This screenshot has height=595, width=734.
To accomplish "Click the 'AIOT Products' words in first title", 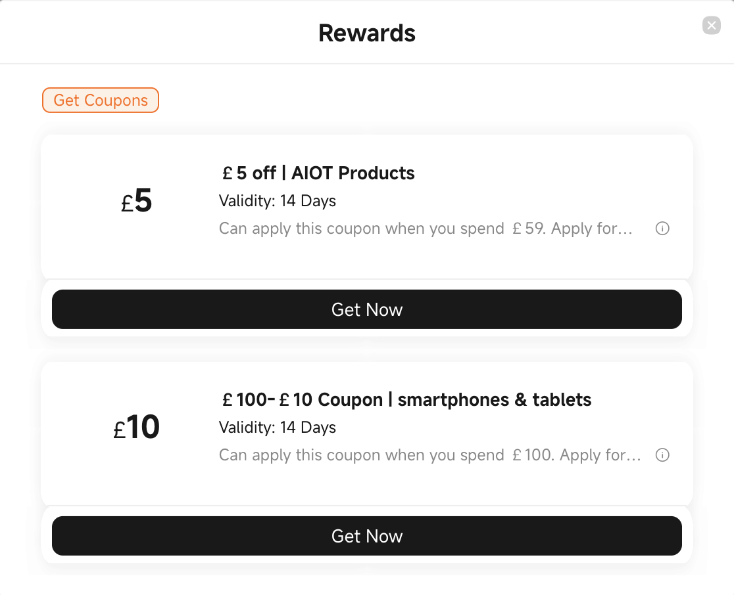I will [353, 173].
